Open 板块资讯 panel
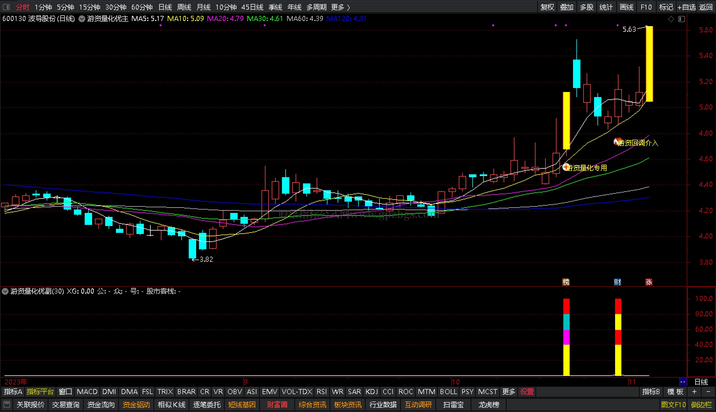Screen dimensions: 716x412 click(x=348, y=405)
